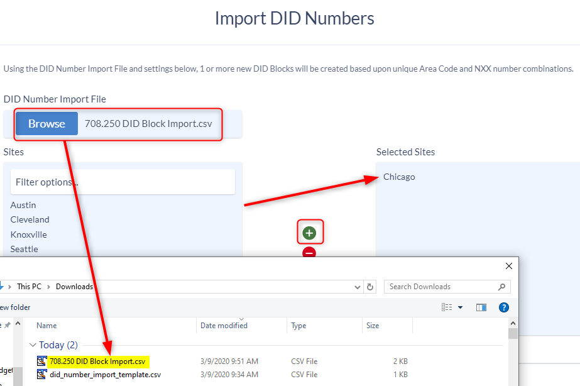Select Austin in the Sites list
Image resolution: width=580 pixels, height=386 pixels.
23,205
